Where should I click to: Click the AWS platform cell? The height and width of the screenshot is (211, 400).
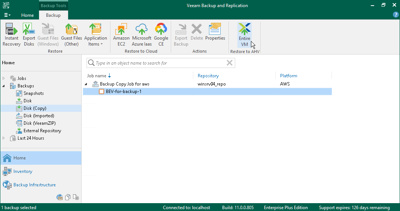pyautogui.click(x=285, y=84)
